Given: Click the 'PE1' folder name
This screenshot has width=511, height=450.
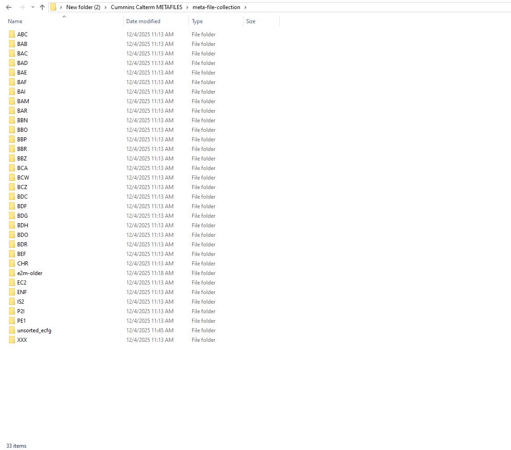Looking at the screenshot, I should [x=21, y=321].
